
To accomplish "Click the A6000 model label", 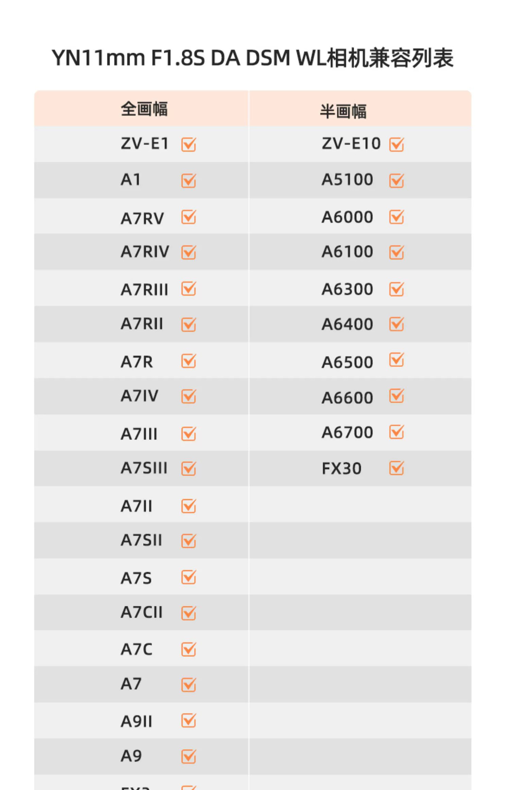I will click(x=347, y=217).
